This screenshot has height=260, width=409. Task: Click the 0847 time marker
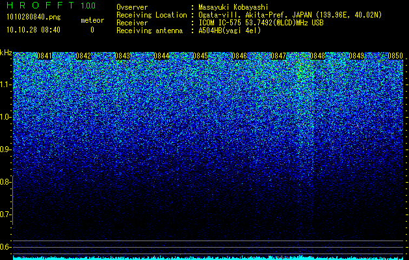click(278, 56)
